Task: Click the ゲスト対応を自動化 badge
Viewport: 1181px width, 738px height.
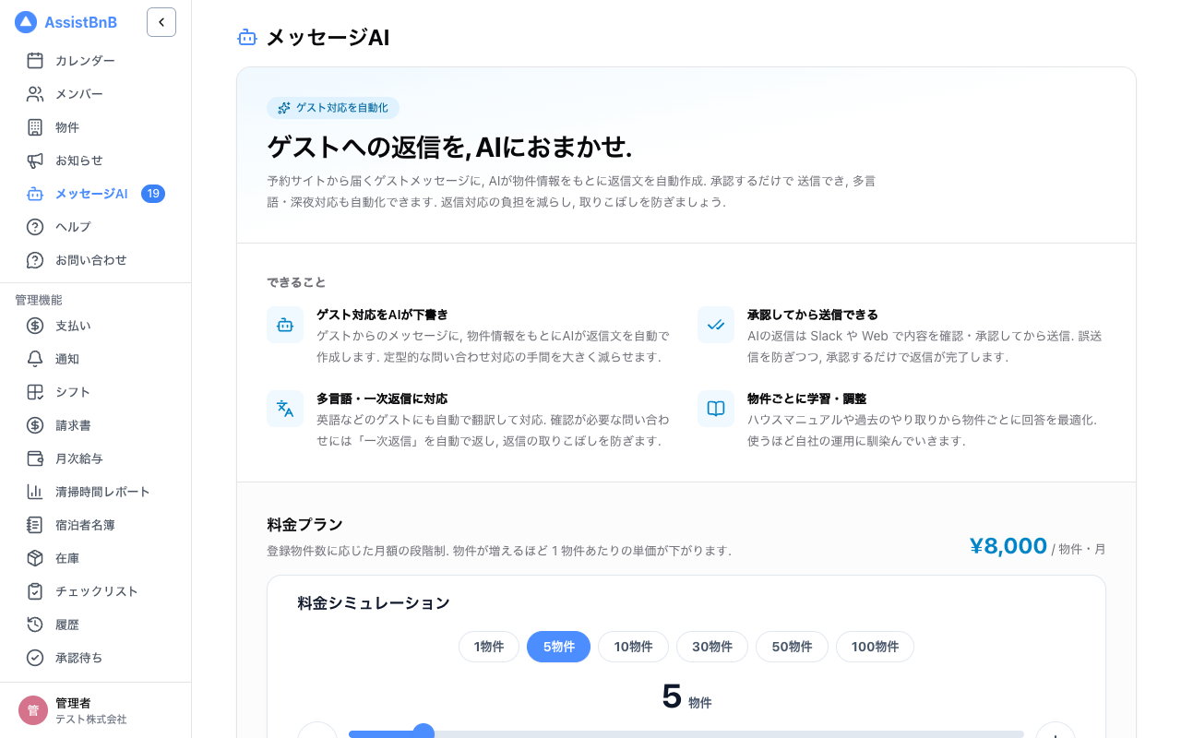Action: pyautogui.click(x=333, y=108)
